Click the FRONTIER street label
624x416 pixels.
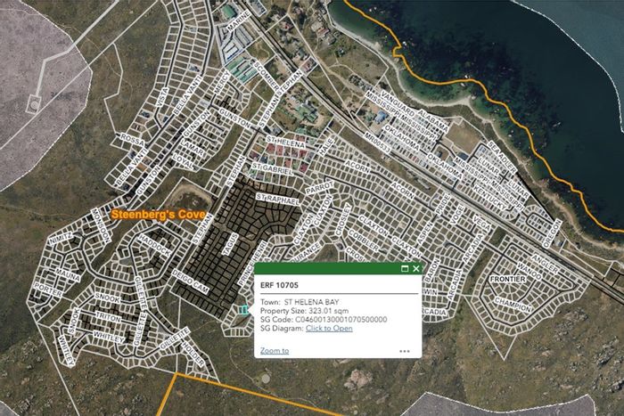coord(507,279)
